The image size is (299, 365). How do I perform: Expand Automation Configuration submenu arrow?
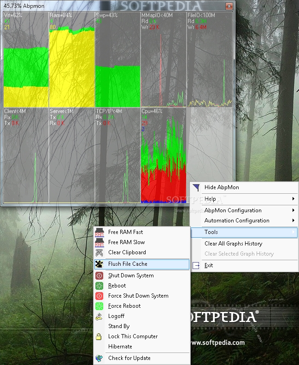293,221
